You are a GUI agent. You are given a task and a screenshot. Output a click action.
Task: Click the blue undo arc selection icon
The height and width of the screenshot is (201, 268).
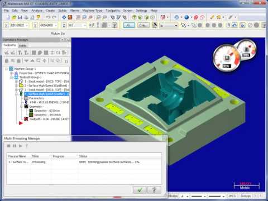[x=234, y=25]
